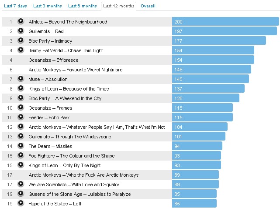Open Foo Fighters – The Colour and the Shape link

72,156
